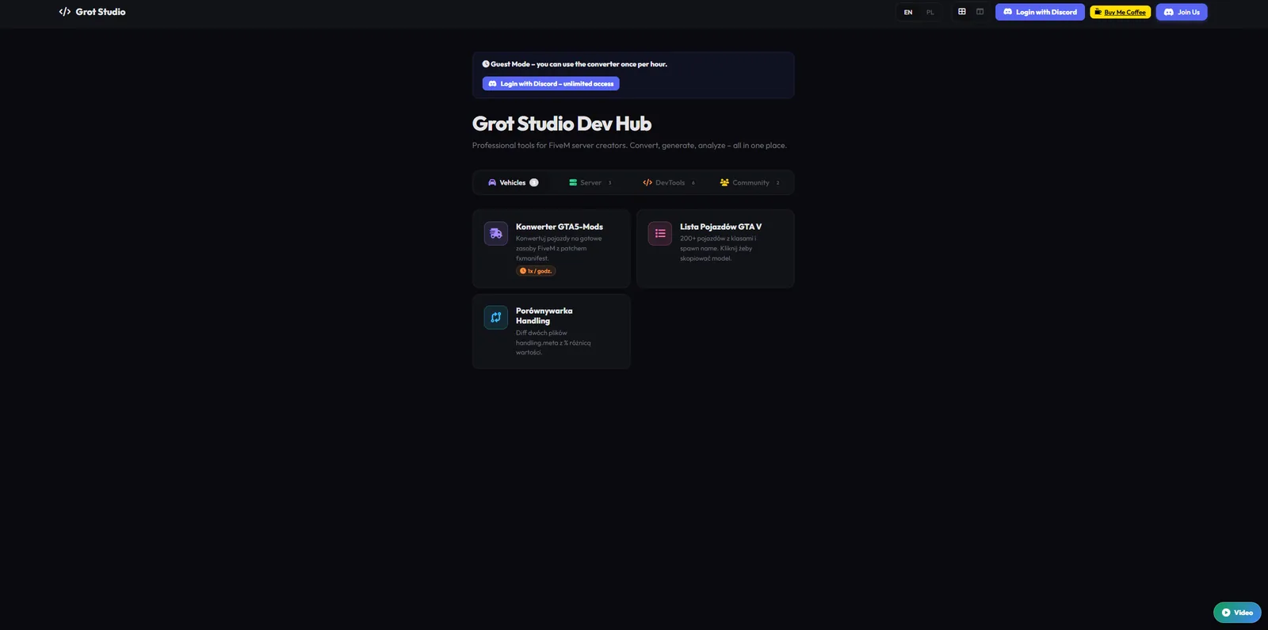Select the grid layout view icon
The height and width of the screenshot is (630, 1268).
[962, 12]
